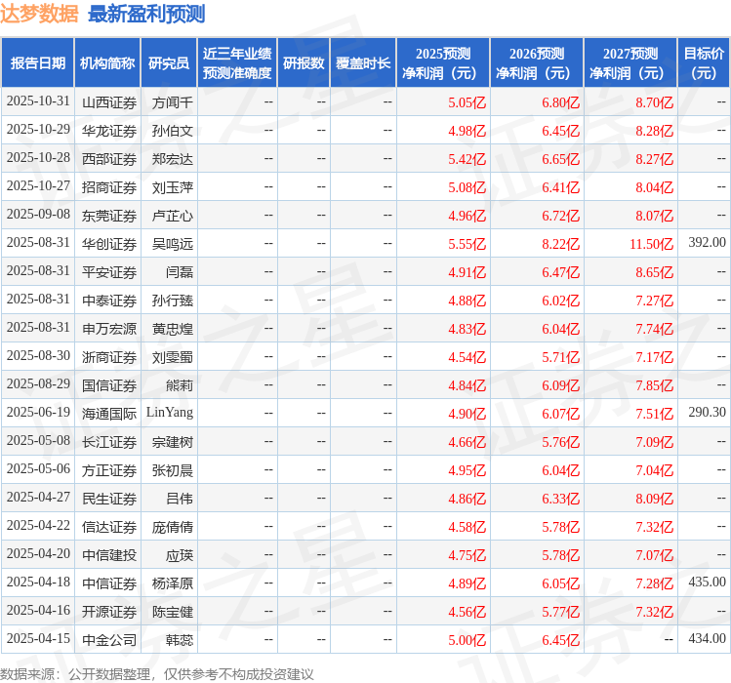Viewport: 731px width, 683px height.
Task: Click institution 海通国际
Action: (109, 414)
